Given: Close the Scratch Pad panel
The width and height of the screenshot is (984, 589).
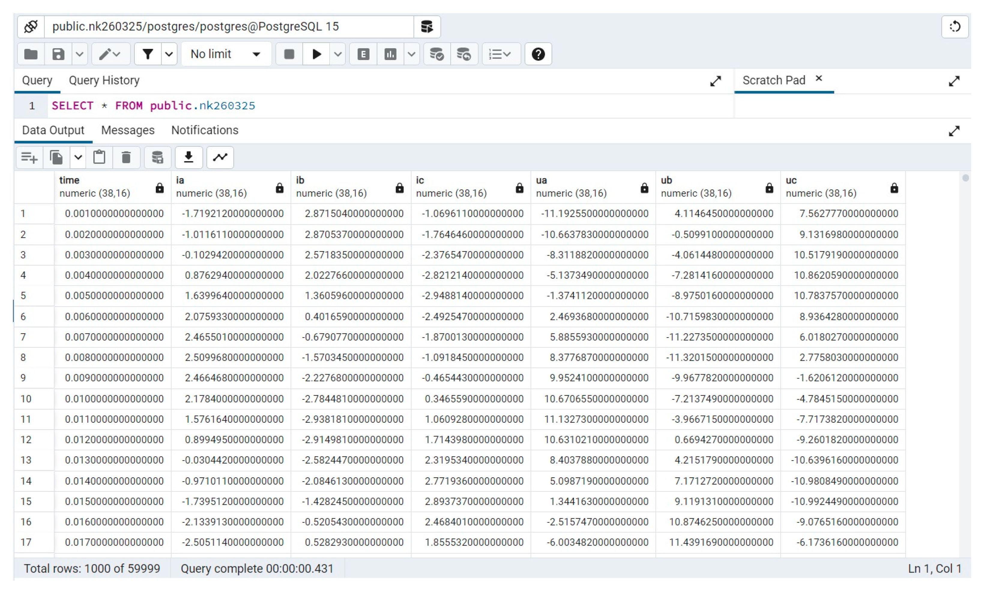Looking at the screenshot, I should [819, 79].
